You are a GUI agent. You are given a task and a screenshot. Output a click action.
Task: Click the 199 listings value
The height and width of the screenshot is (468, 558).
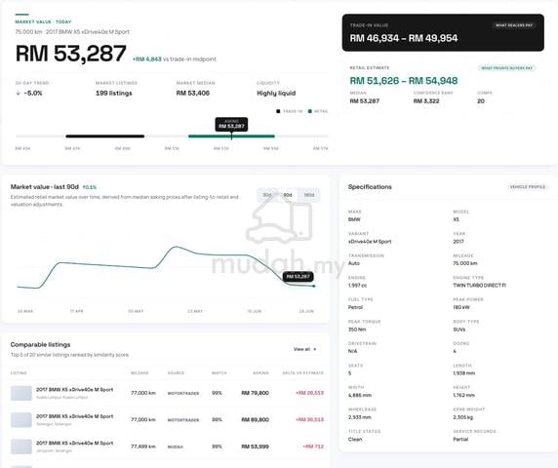[114, 94]
